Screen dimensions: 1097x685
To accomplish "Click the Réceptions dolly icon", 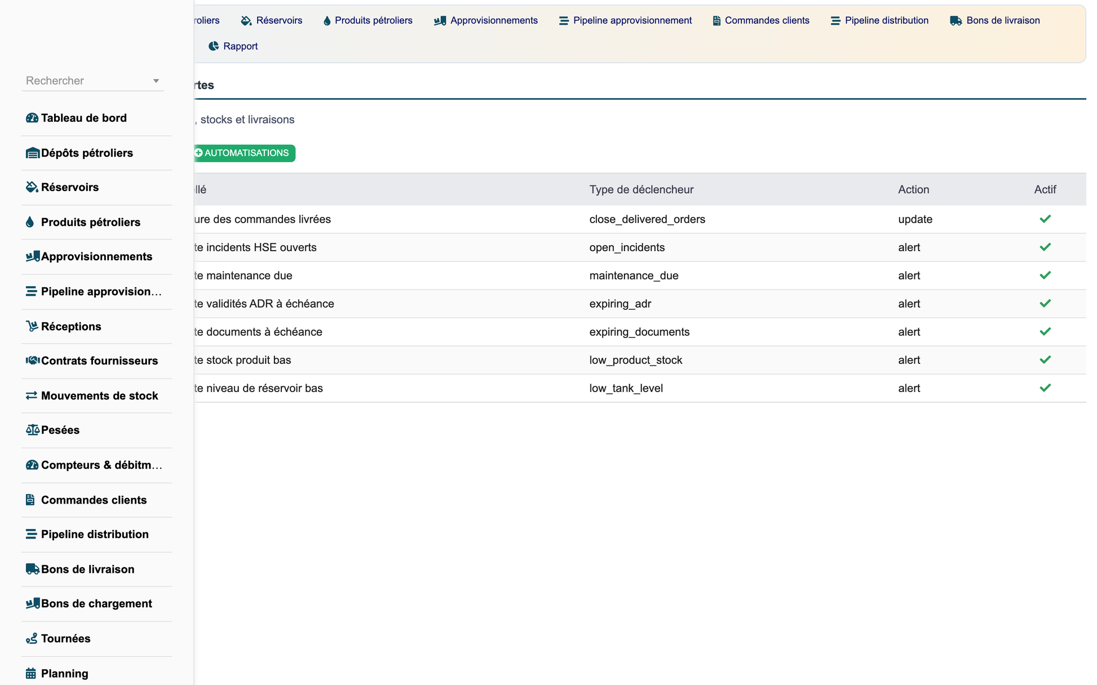I will coord(32,326).
